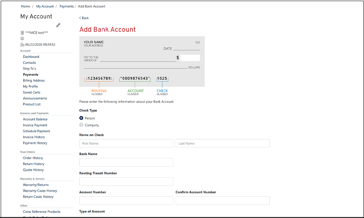Focus the Last Name field
The height and width of the screenshot is (218, 364).
223,143
